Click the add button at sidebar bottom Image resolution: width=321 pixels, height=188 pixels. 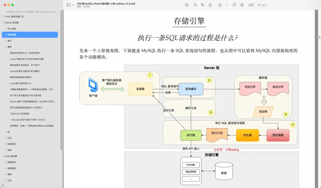(3, 185)
